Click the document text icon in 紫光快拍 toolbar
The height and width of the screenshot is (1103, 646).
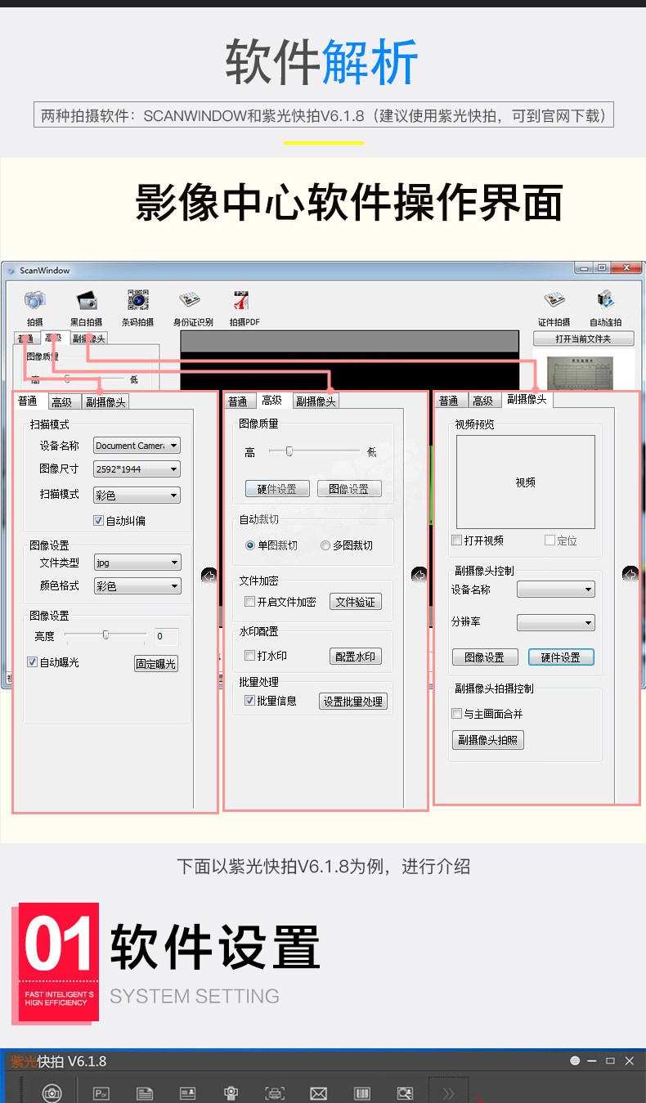(145, 1093)
